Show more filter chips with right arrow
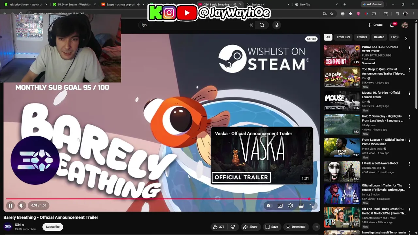 [406, 38]
